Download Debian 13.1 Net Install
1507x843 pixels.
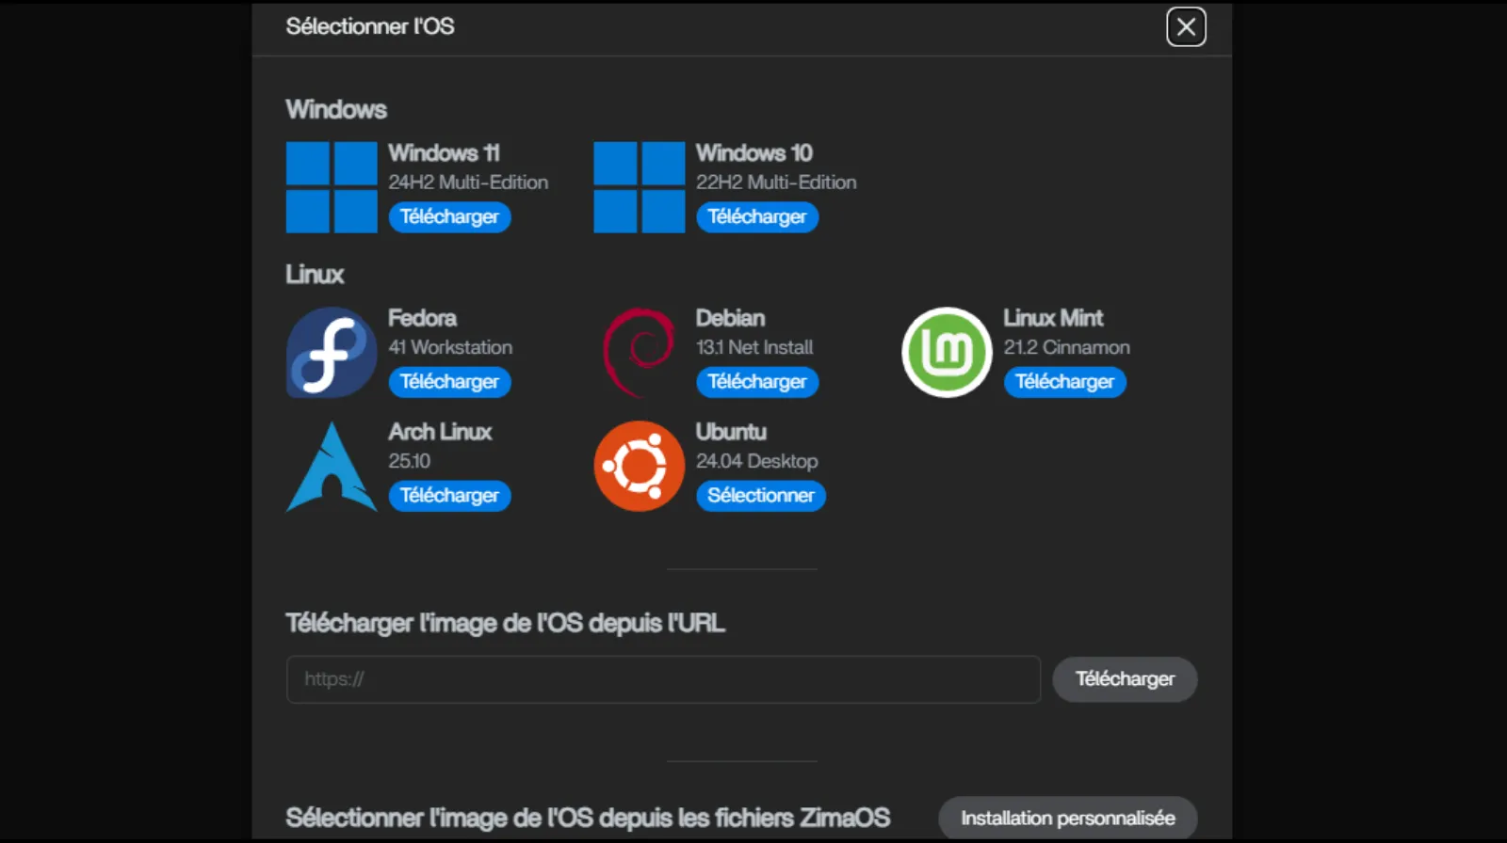[757, 382]
